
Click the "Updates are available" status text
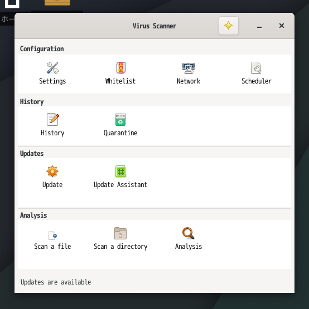click(56, 282)
